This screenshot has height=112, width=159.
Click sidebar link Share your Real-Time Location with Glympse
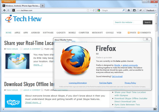coord(130,94)
